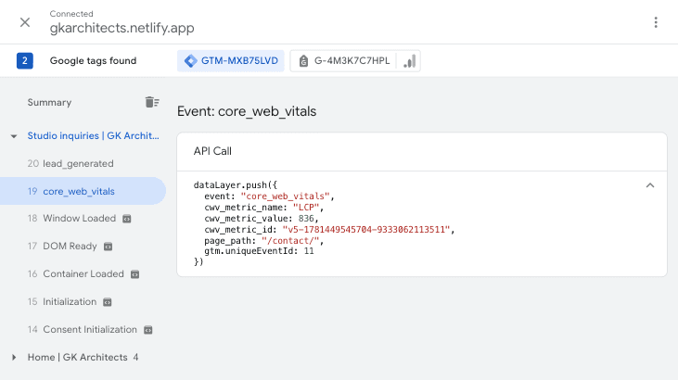
Task: Select the Home | GK Architects page
Action: point(77,357)
